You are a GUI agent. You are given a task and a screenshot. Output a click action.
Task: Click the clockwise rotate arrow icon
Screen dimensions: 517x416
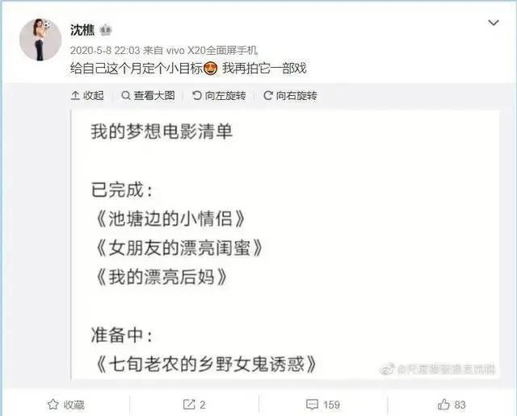(x=267, y=95)
